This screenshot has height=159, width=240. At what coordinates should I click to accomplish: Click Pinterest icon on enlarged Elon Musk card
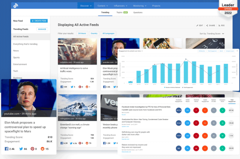click(32, 149)
